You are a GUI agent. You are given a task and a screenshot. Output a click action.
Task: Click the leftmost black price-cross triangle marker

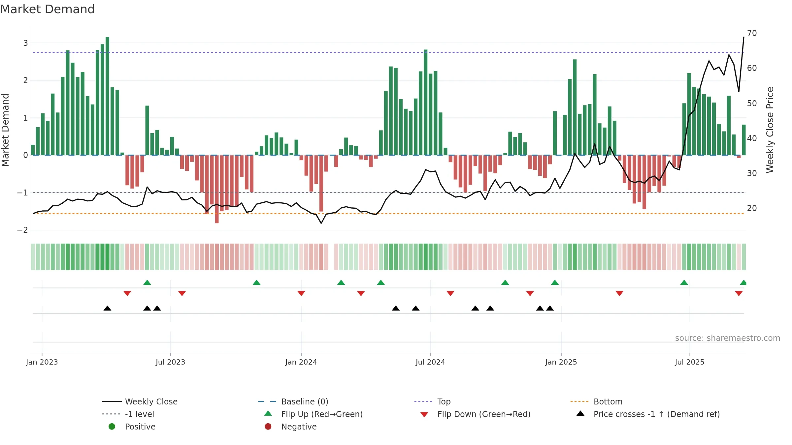pos(107,308)
